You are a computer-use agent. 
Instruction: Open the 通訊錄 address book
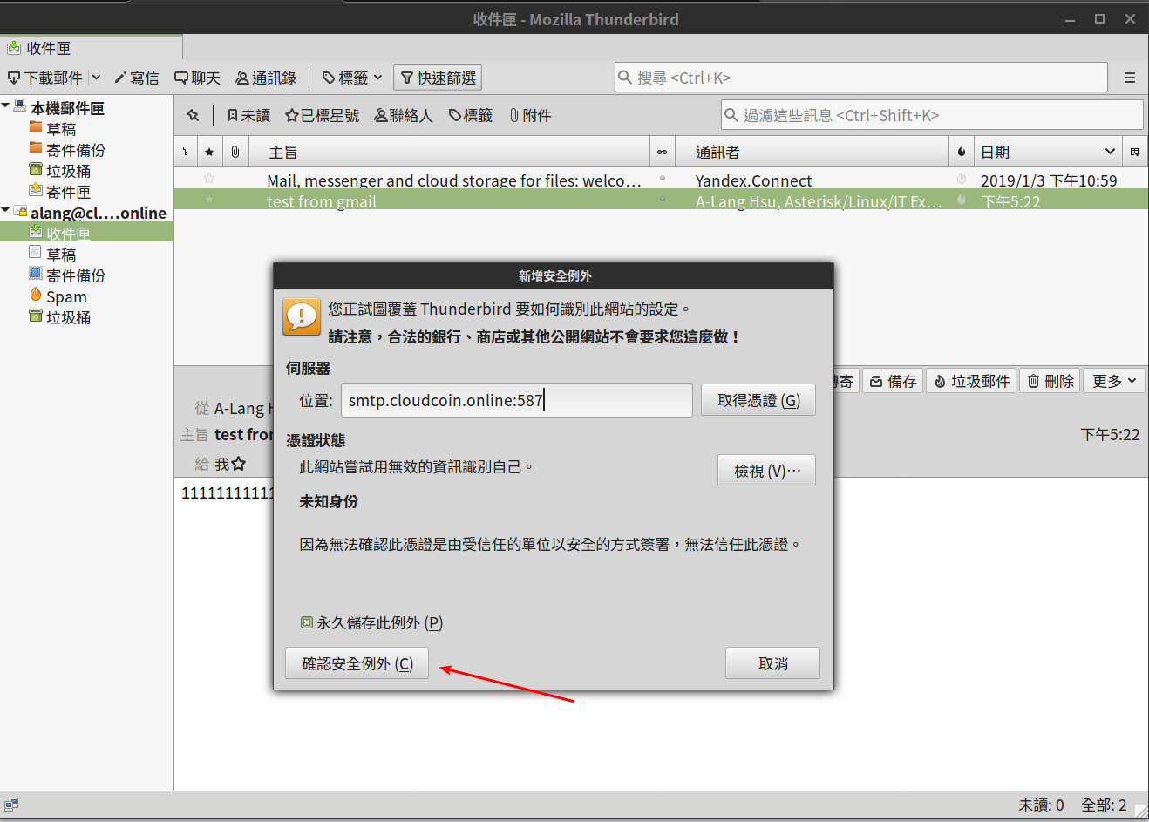(x=266, y=78)
